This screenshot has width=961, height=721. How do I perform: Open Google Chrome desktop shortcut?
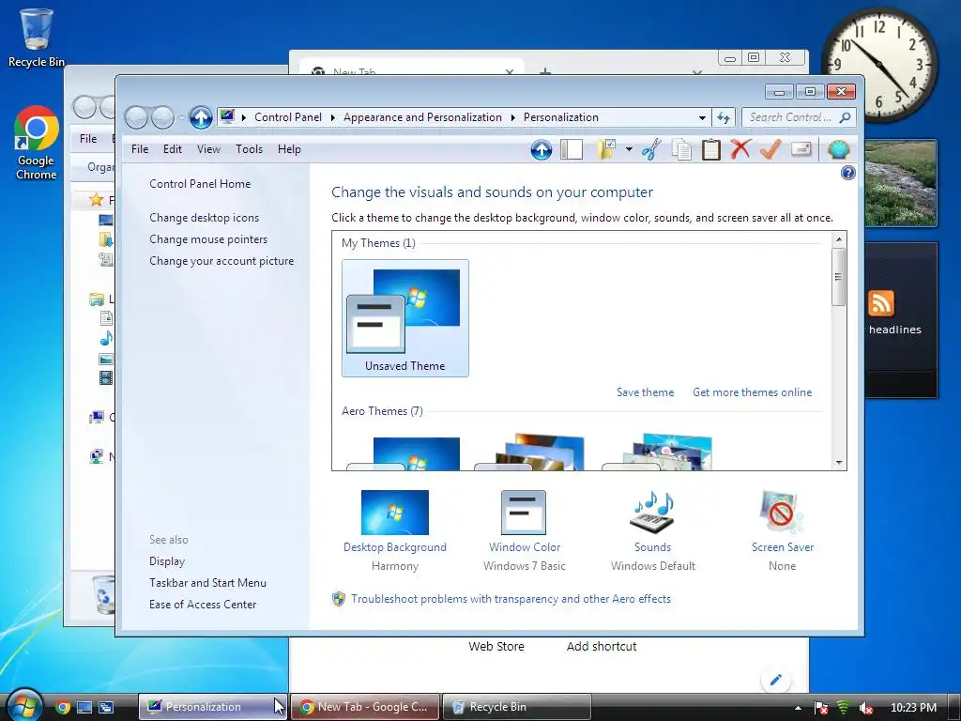37,143
